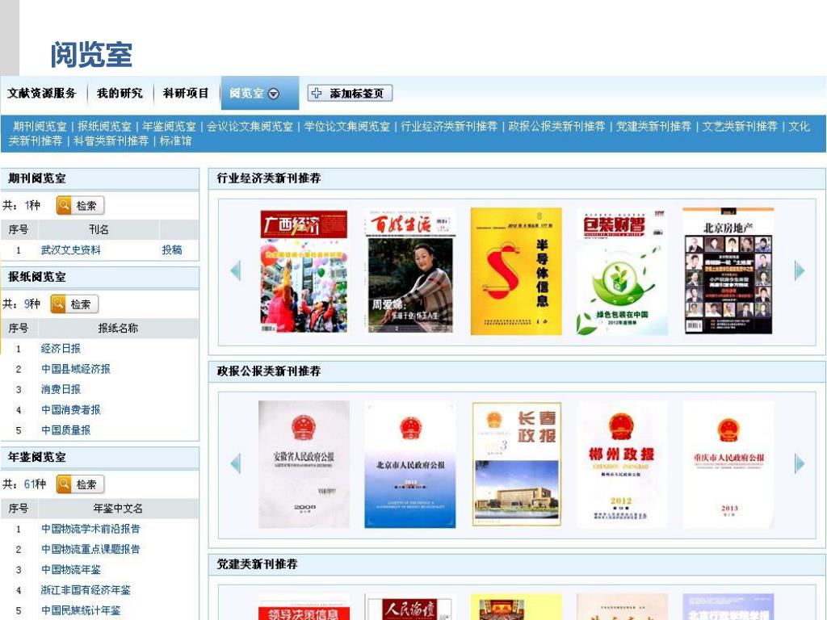827x620 pixels.
Task: Click 党建类新刊推荐 section header
Action: [x=517, y=564]
